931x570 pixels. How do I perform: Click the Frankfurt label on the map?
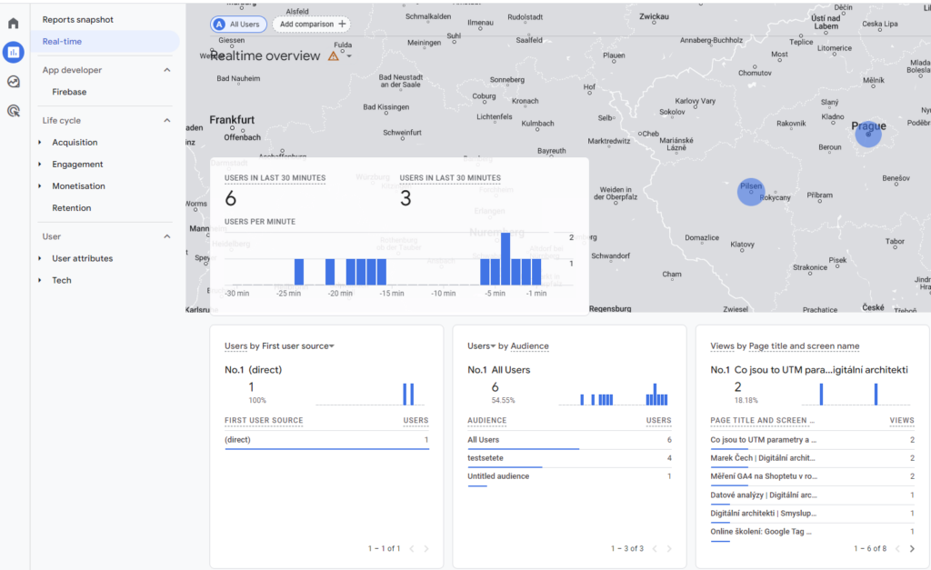point(232,120)
